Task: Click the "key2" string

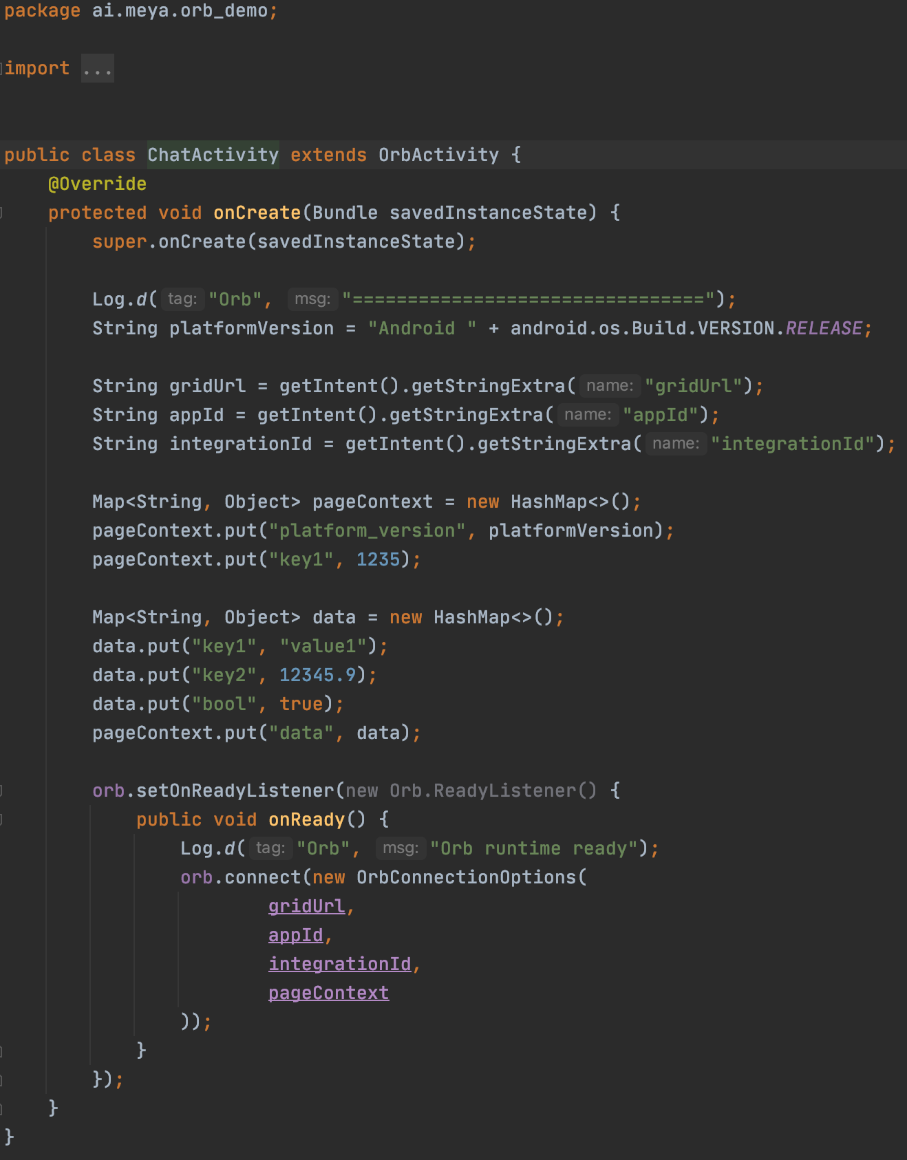Action: [224, 675]
